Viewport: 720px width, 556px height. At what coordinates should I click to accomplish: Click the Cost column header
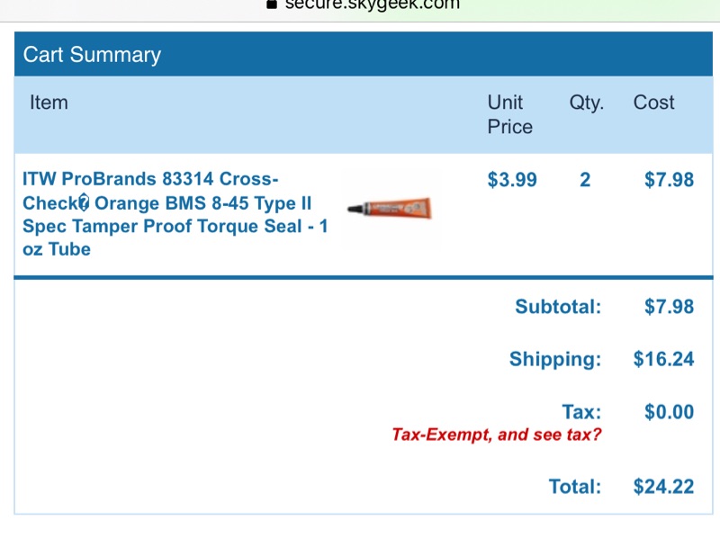point(653,103)
